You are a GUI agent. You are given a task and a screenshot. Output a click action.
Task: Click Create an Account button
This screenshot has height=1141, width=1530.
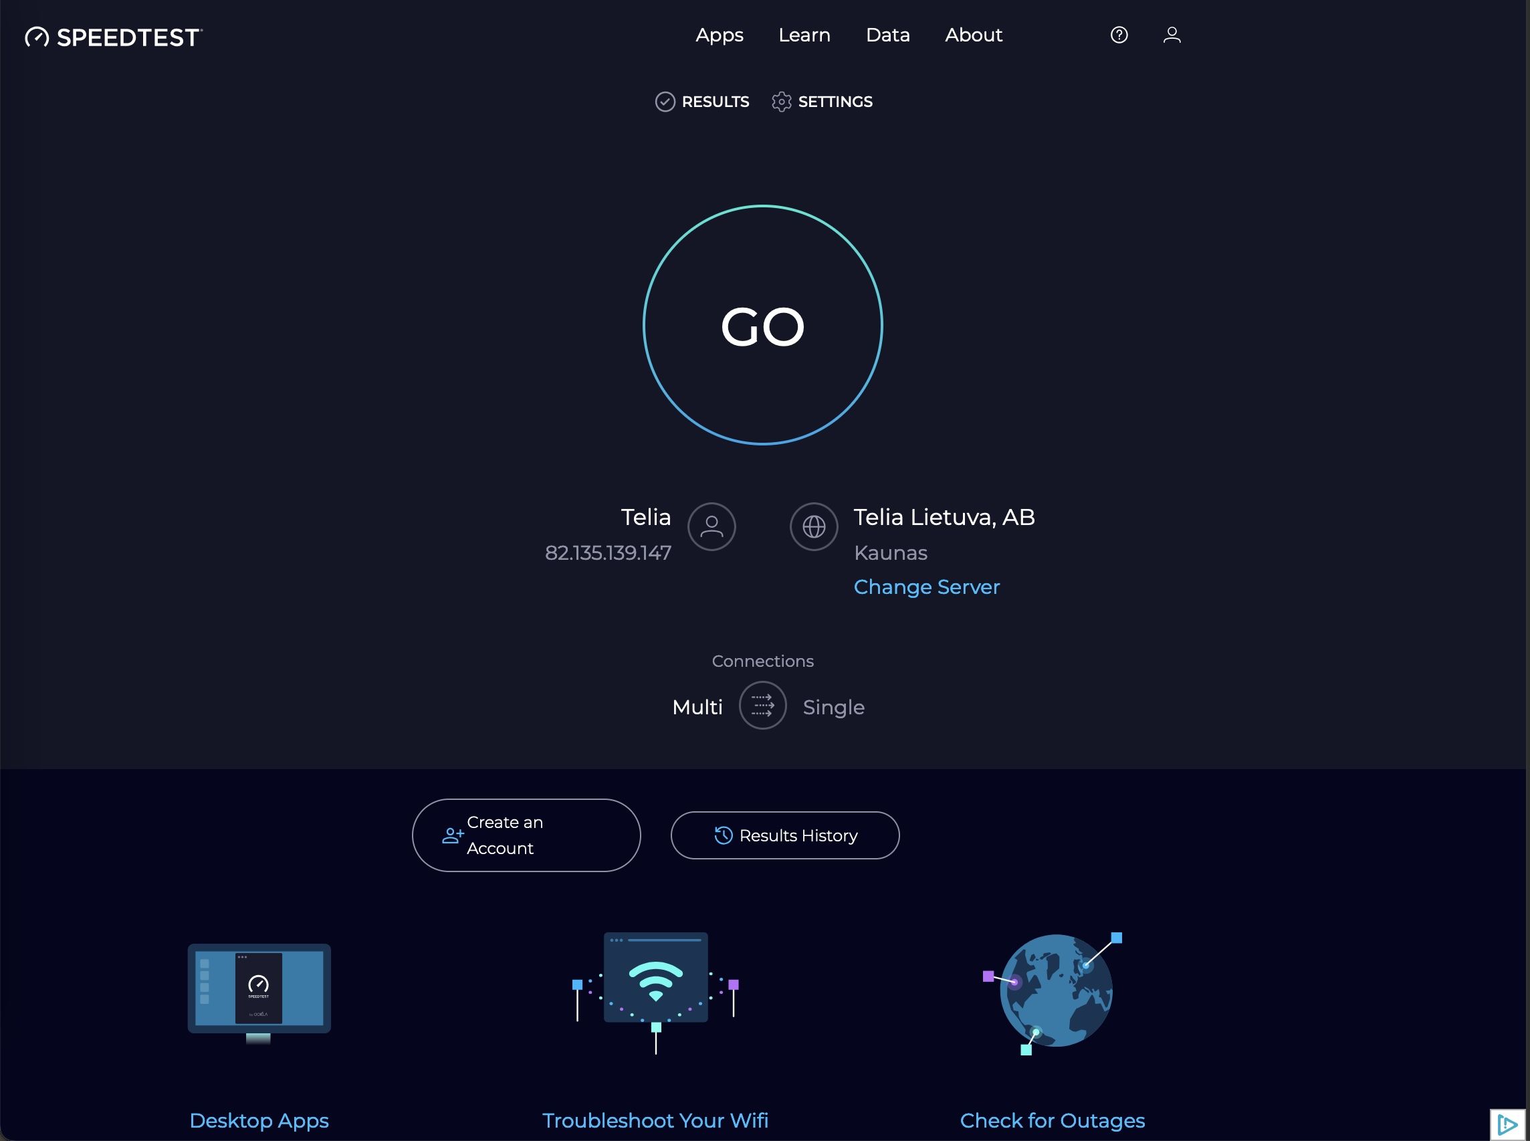point(526,835)
